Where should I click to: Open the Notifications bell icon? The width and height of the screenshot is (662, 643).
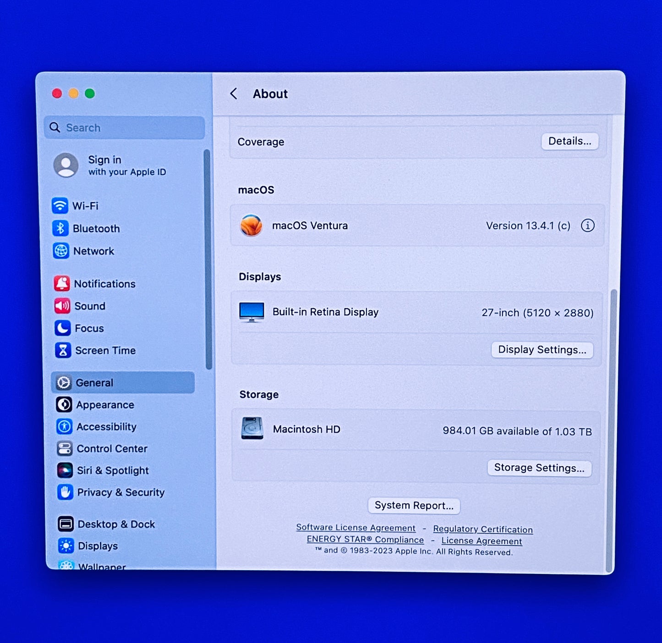coord(62,283)
